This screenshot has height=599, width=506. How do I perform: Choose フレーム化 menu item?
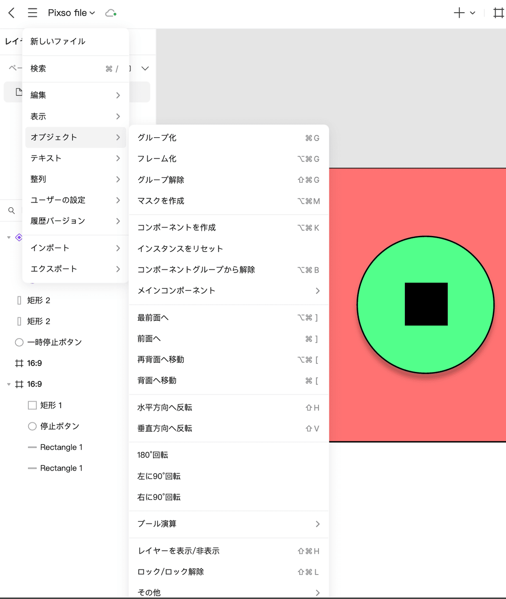[229, 159]
